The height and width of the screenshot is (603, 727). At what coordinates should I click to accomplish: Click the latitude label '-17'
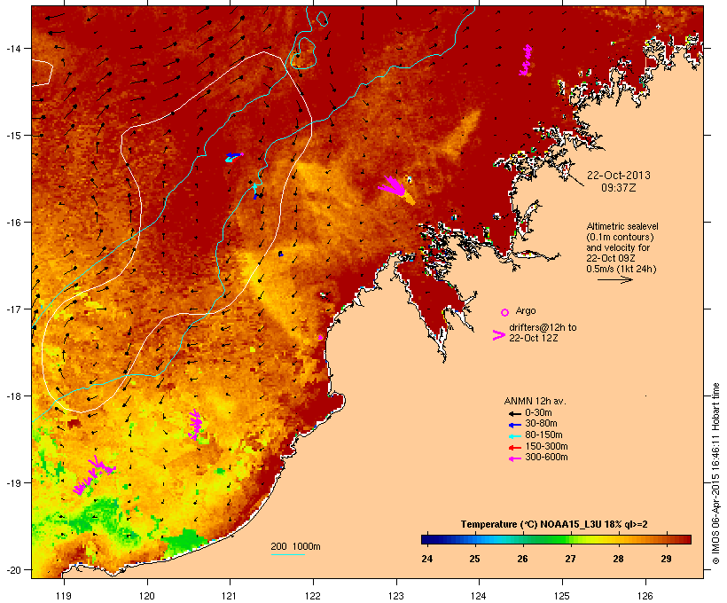(12, 309)
